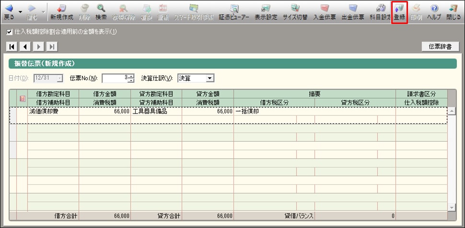Open 表示設定 (Display settings) icon
The height and width of the screenshot is (228, 465).
[x=266, y=12]
